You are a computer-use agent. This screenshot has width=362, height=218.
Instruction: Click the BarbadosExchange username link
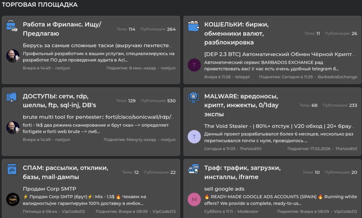(x=337, y=77)
